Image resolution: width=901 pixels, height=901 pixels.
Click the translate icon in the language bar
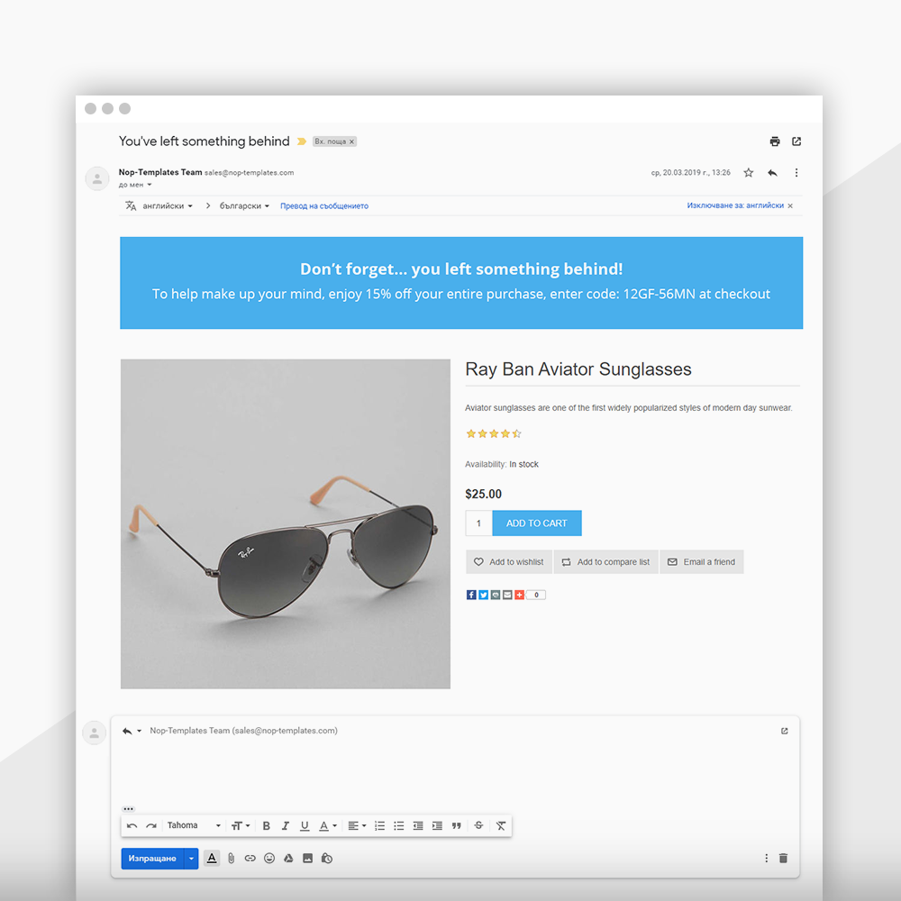(131, 205)
